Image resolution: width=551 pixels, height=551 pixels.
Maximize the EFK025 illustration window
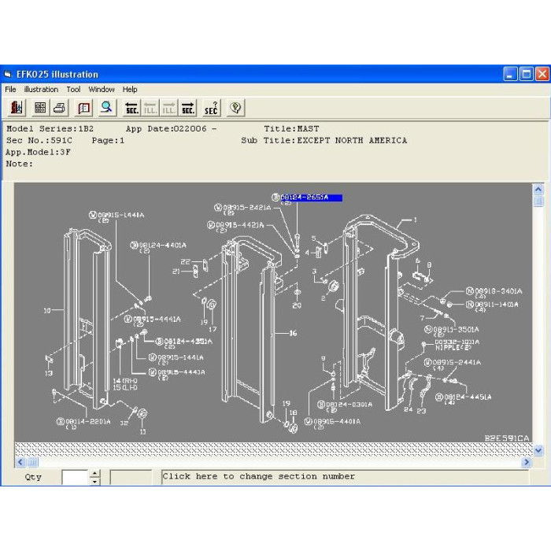(x=526, y=74)
